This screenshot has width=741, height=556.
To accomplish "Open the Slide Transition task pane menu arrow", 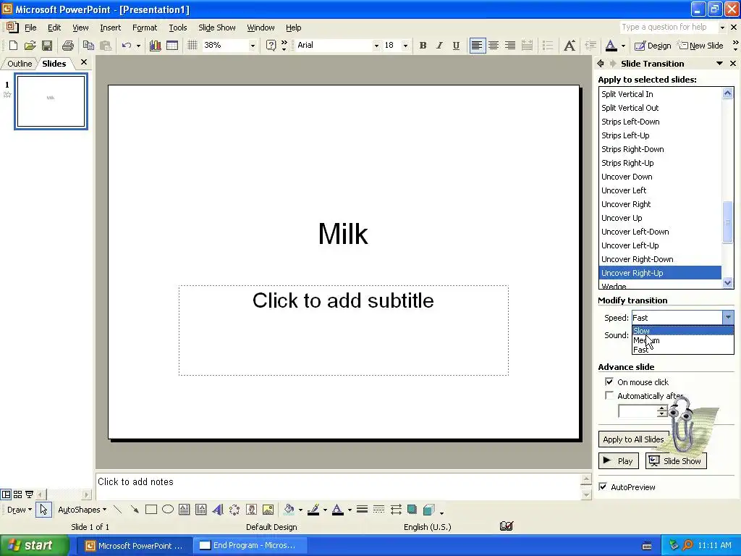I will coord(719,64).
